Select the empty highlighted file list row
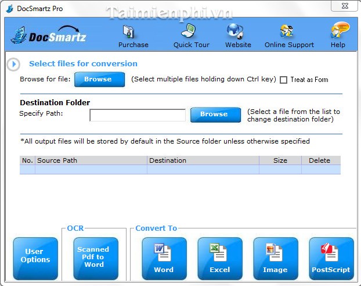 [180, 170]
